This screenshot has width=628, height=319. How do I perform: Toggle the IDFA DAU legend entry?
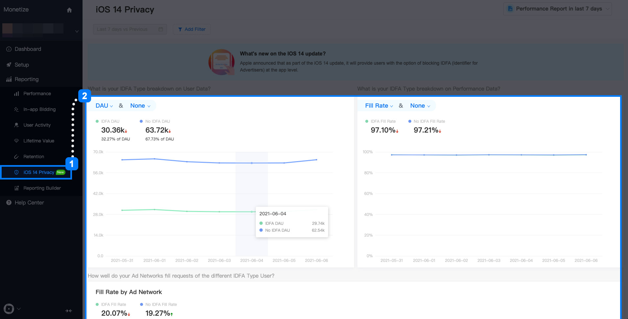click(110, 121)
